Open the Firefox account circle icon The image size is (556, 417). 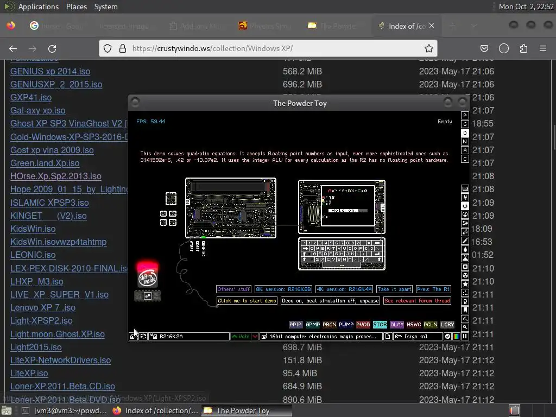pyautogui.click(x=503, y=48)
